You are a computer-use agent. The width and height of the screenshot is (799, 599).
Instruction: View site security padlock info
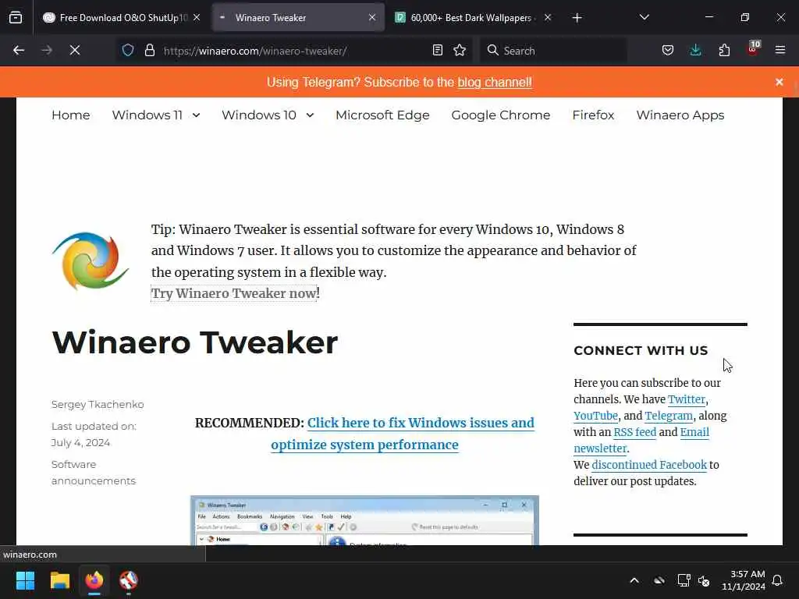149,51
